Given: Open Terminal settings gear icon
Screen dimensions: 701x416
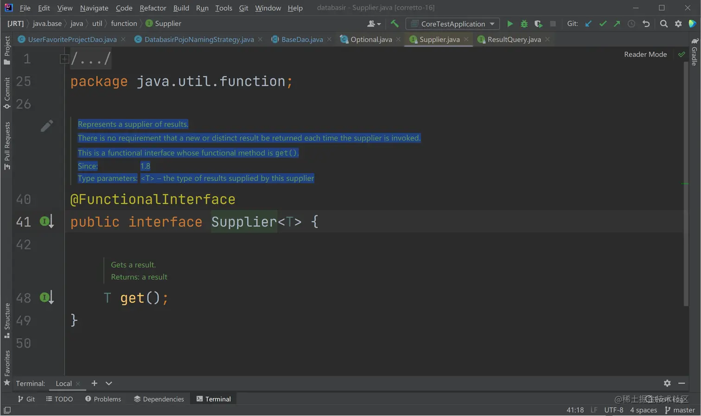Looking at the screenshot, I should point(667,383).
